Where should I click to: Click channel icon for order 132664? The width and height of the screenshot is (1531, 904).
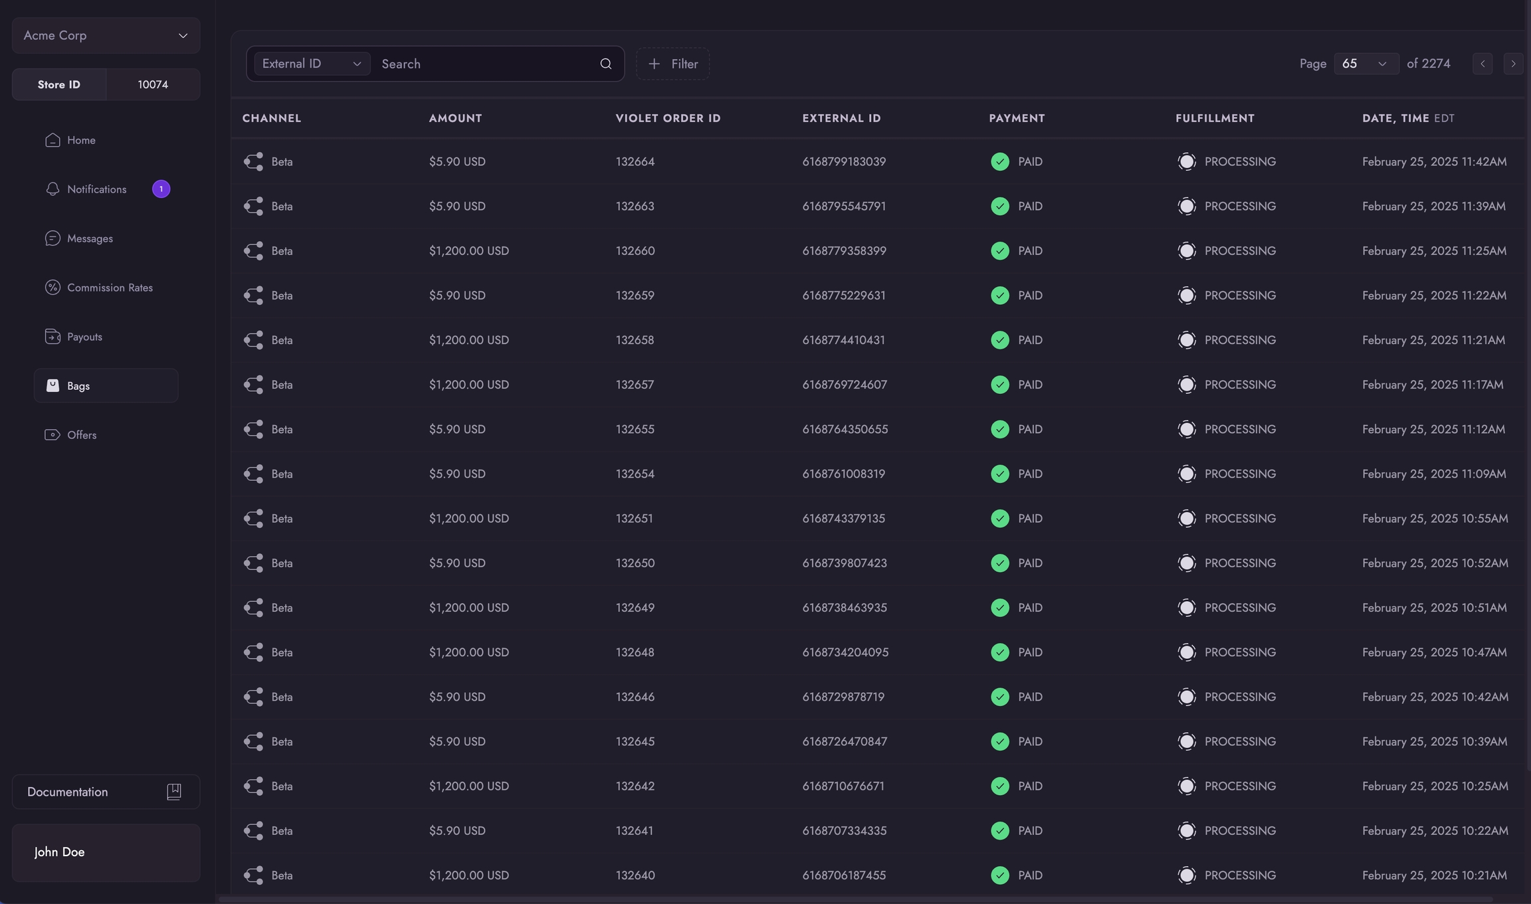click(x=253, y=161)
